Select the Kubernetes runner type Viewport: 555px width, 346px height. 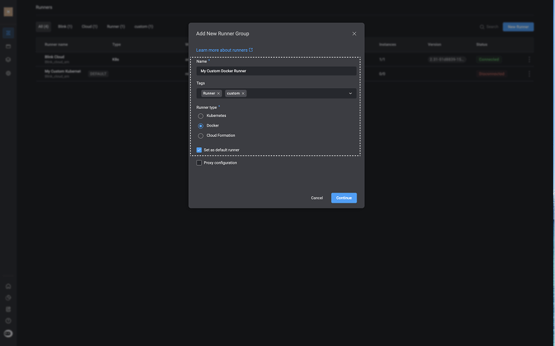201,116
